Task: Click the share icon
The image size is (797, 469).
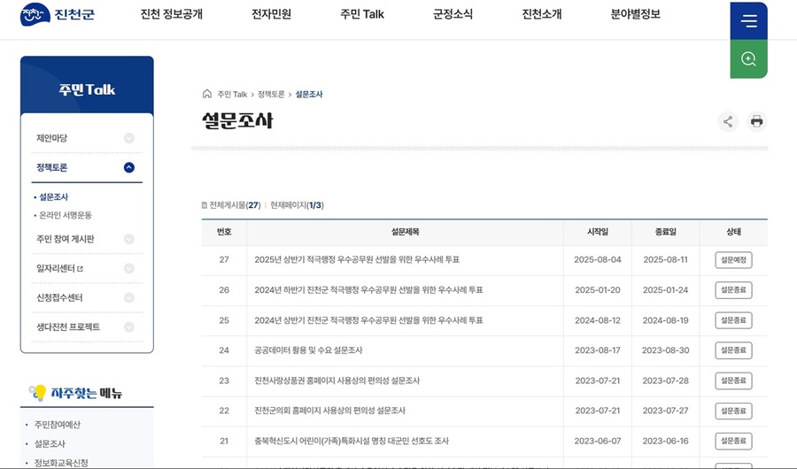Action: pos(728,121)
